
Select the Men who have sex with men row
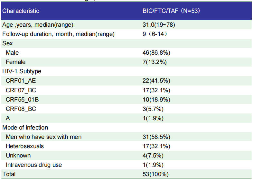point(43,137)
